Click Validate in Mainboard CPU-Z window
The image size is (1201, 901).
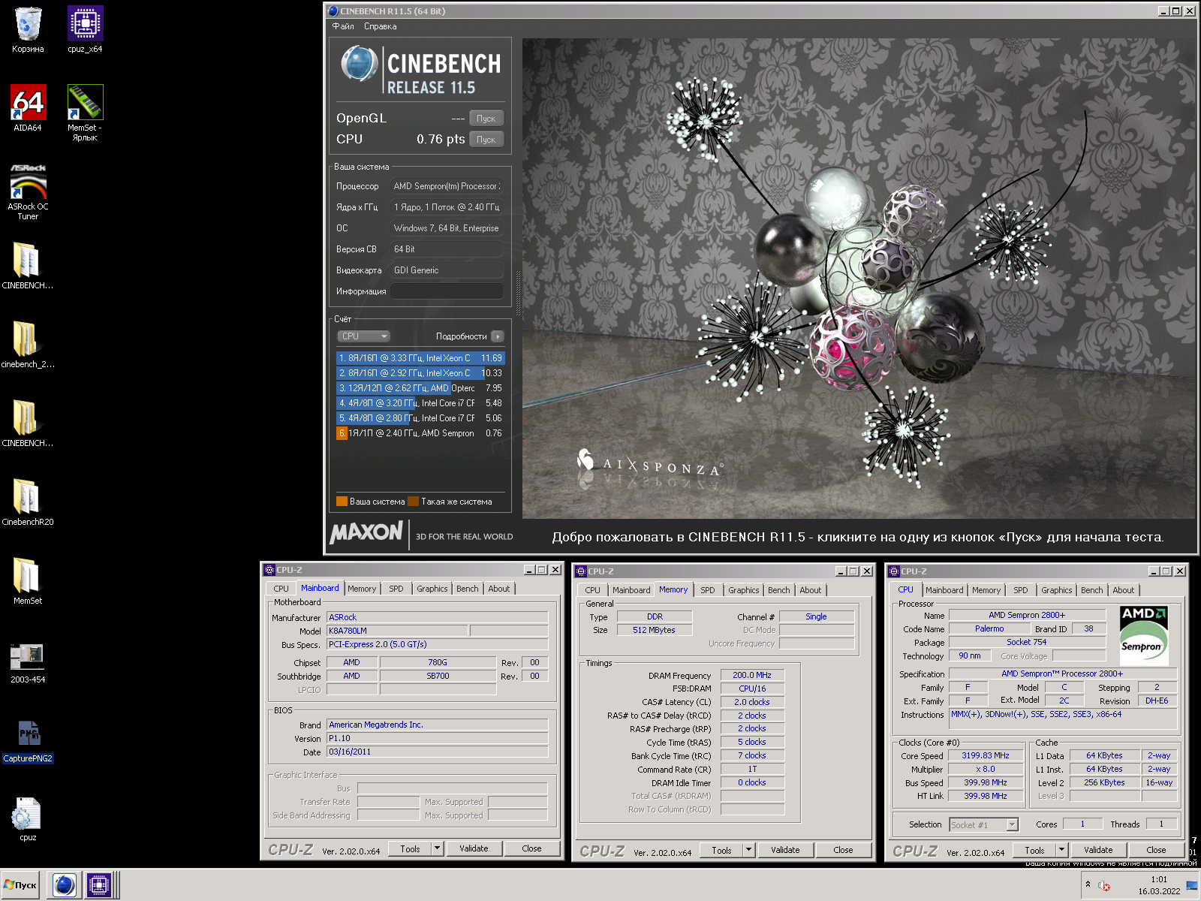click(x=474, y=849)
